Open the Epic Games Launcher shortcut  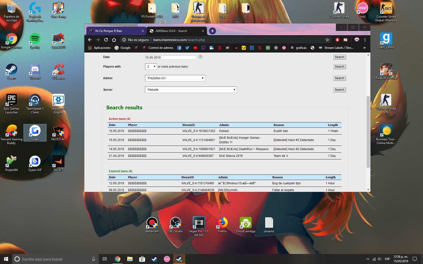pyautogui.click(x=11, y=104)
